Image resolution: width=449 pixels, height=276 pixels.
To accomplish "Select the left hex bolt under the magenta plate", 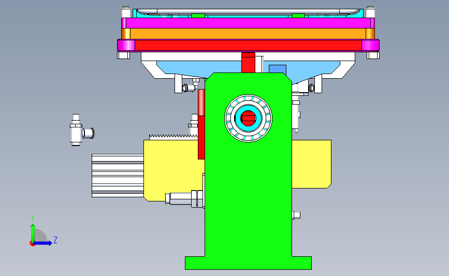I will 123,55.
